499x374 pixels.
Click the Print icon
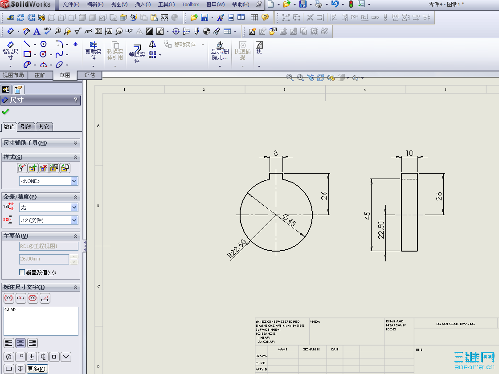tap(319, 4)
